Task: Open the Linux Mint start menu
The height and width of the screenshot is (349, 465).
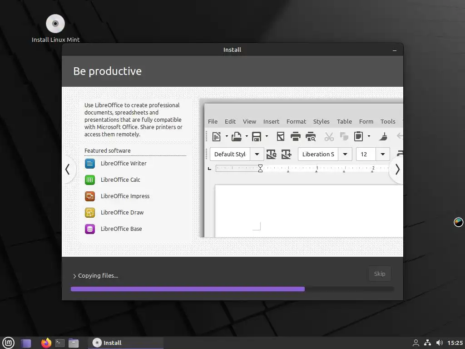Action: coord(8,343)
